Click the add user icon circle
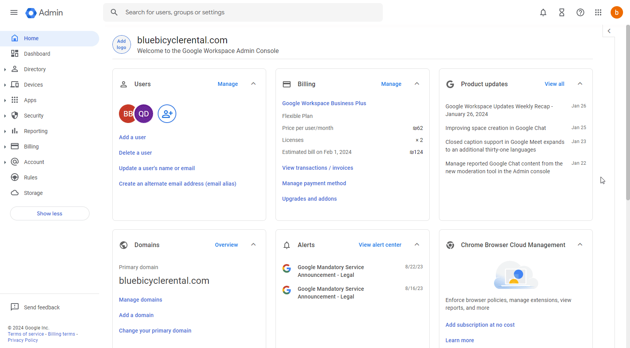This screenshot has width=630, height=348. pyautogui.click(x=167, y=114)
